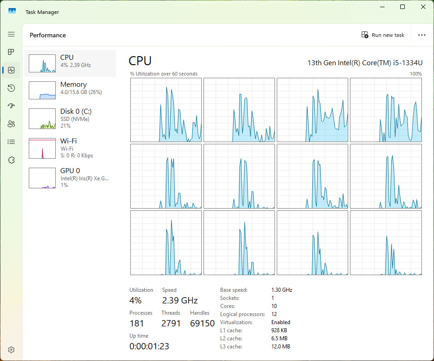Select the GPU 0 performance entry
Screen dimensions: 434x361
[70, 178]
